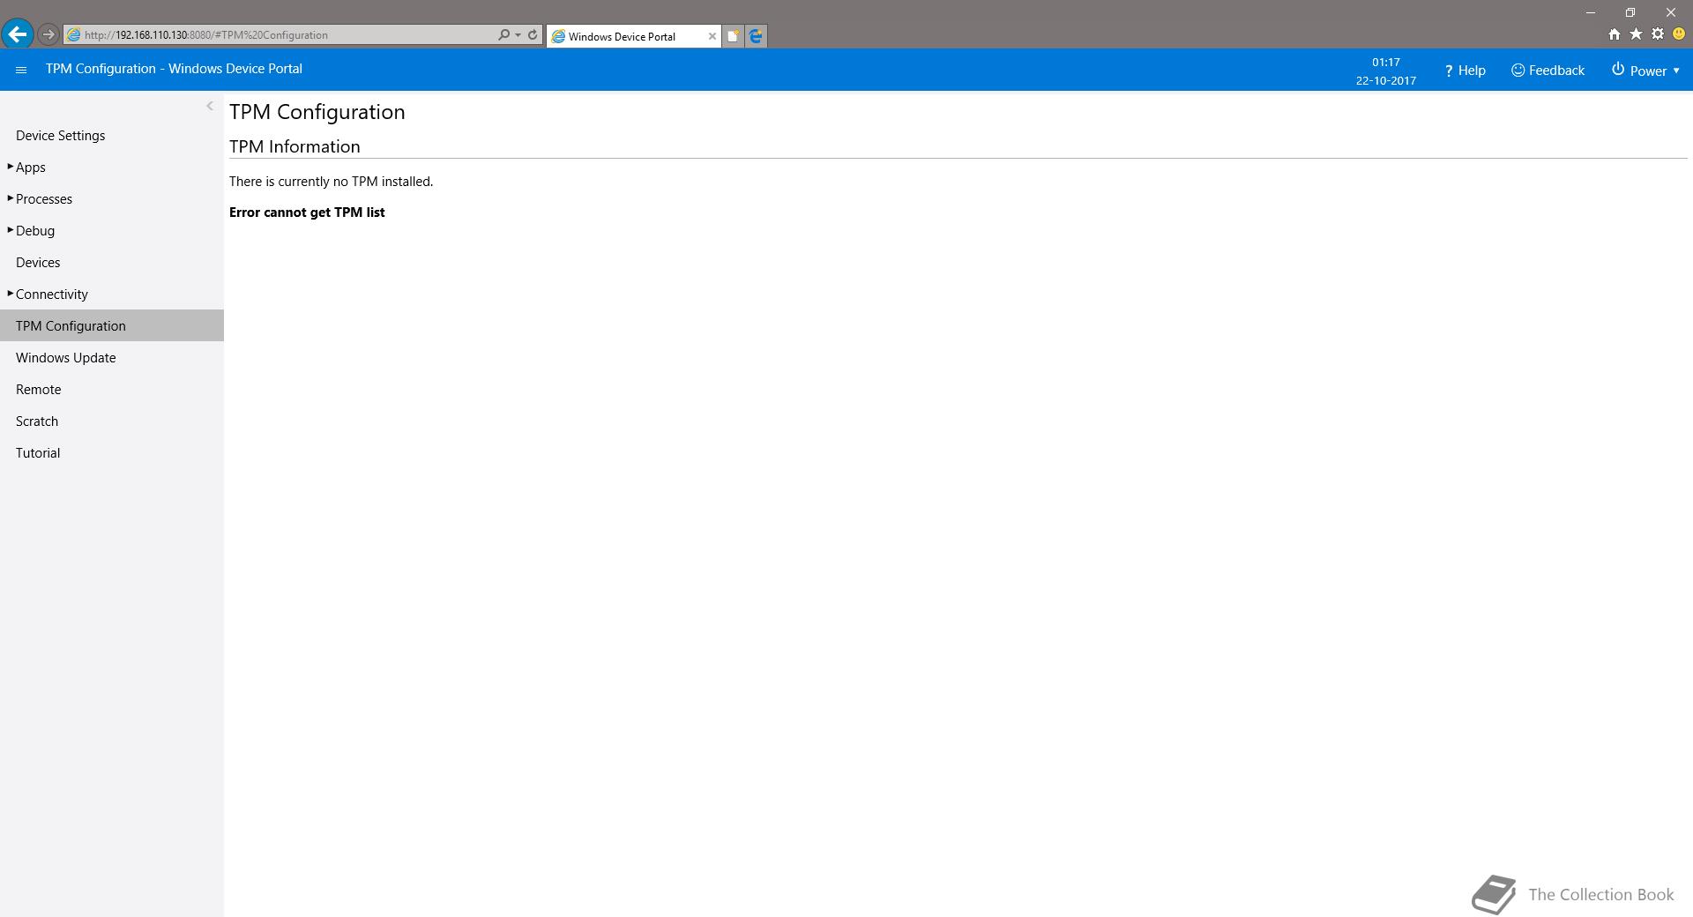1693x917 pixels.
Task: Click the smiley feedback icon in browser
Action: coord(1679,34)
